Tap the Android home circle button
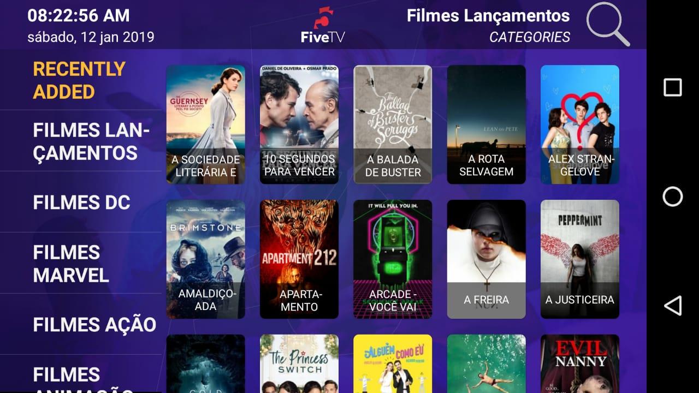Viewport: 699px width, 393px height. click(x=673, y=196)
